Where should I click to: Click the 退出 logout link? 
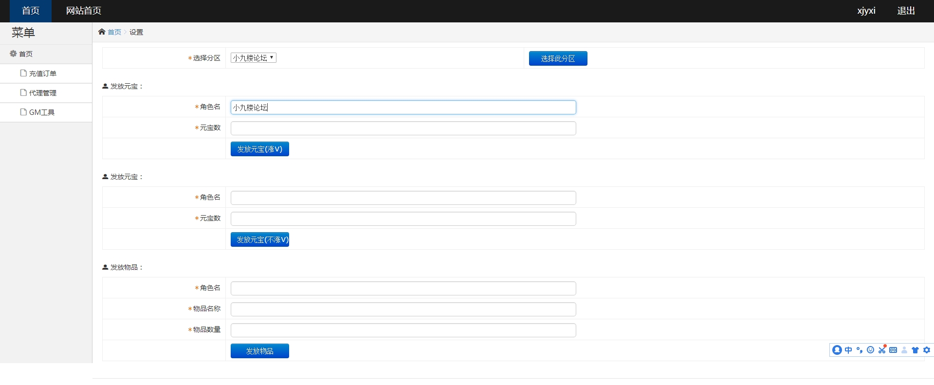[x=906, y=11]
